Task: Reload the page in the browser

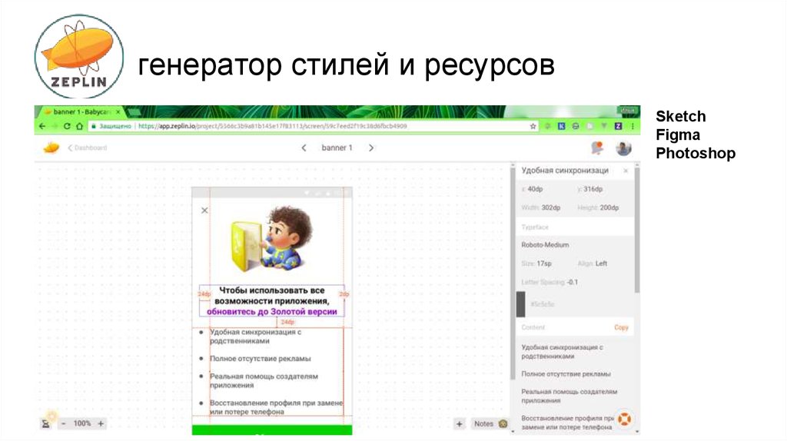Action: 67,127
